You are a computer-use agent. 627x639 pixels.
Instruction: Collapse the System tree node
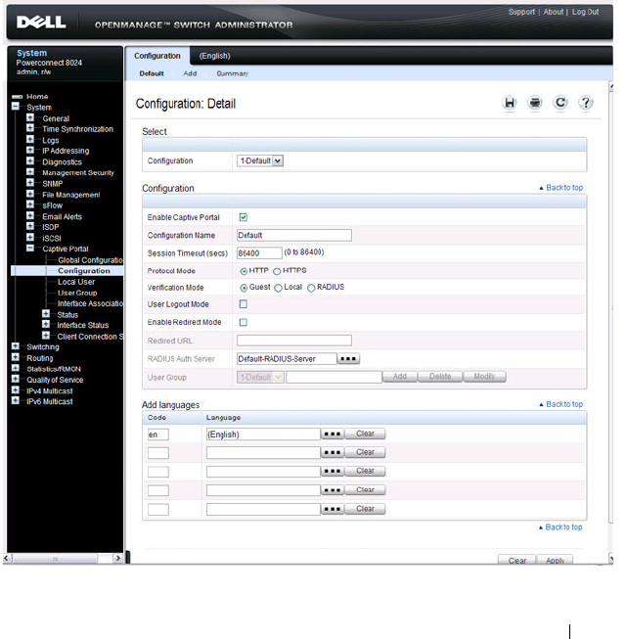pyautogui.click(x=16, y=107)
